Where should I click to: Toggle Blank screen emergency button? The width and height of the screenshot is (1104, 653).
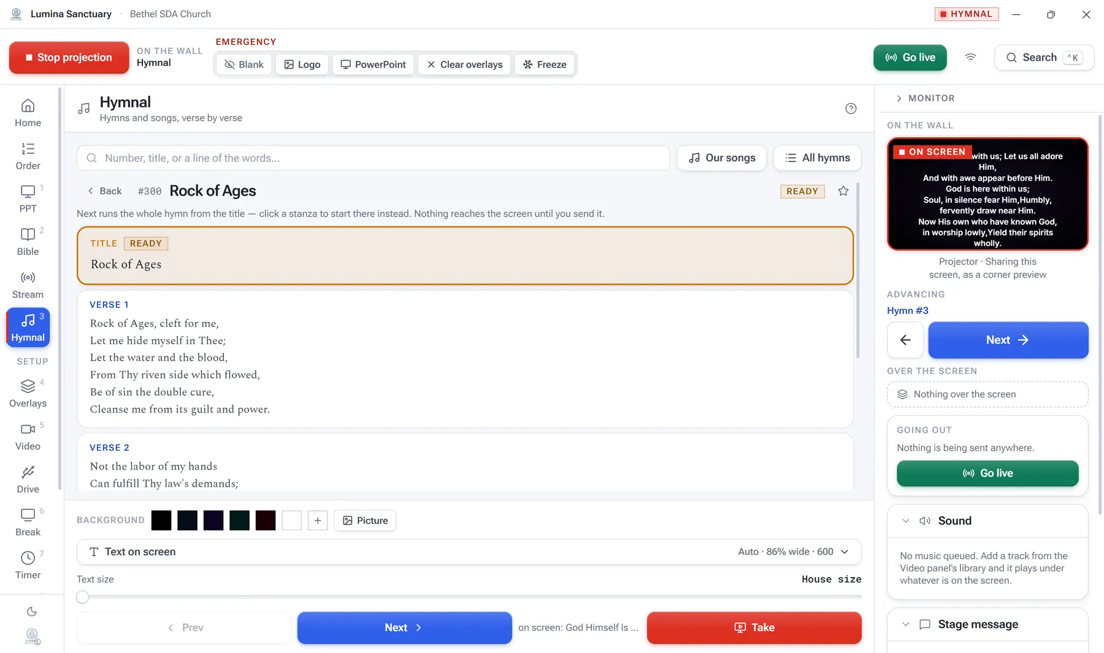[x=244, y=64]
